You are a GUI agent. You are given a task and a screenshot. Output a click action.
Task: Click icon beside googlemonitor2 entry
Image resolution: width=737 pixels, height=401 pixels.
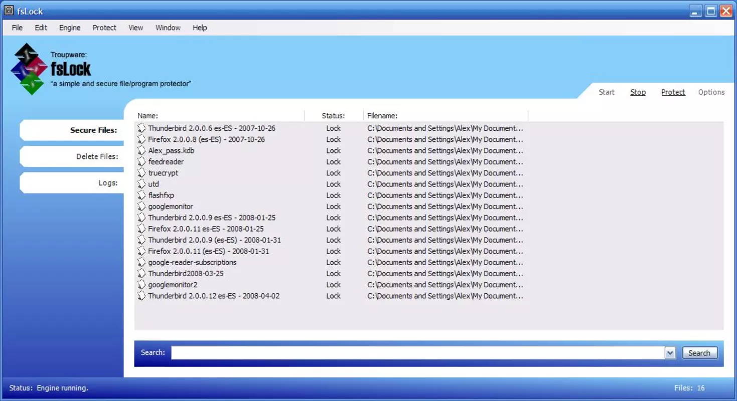click(141, 285)
